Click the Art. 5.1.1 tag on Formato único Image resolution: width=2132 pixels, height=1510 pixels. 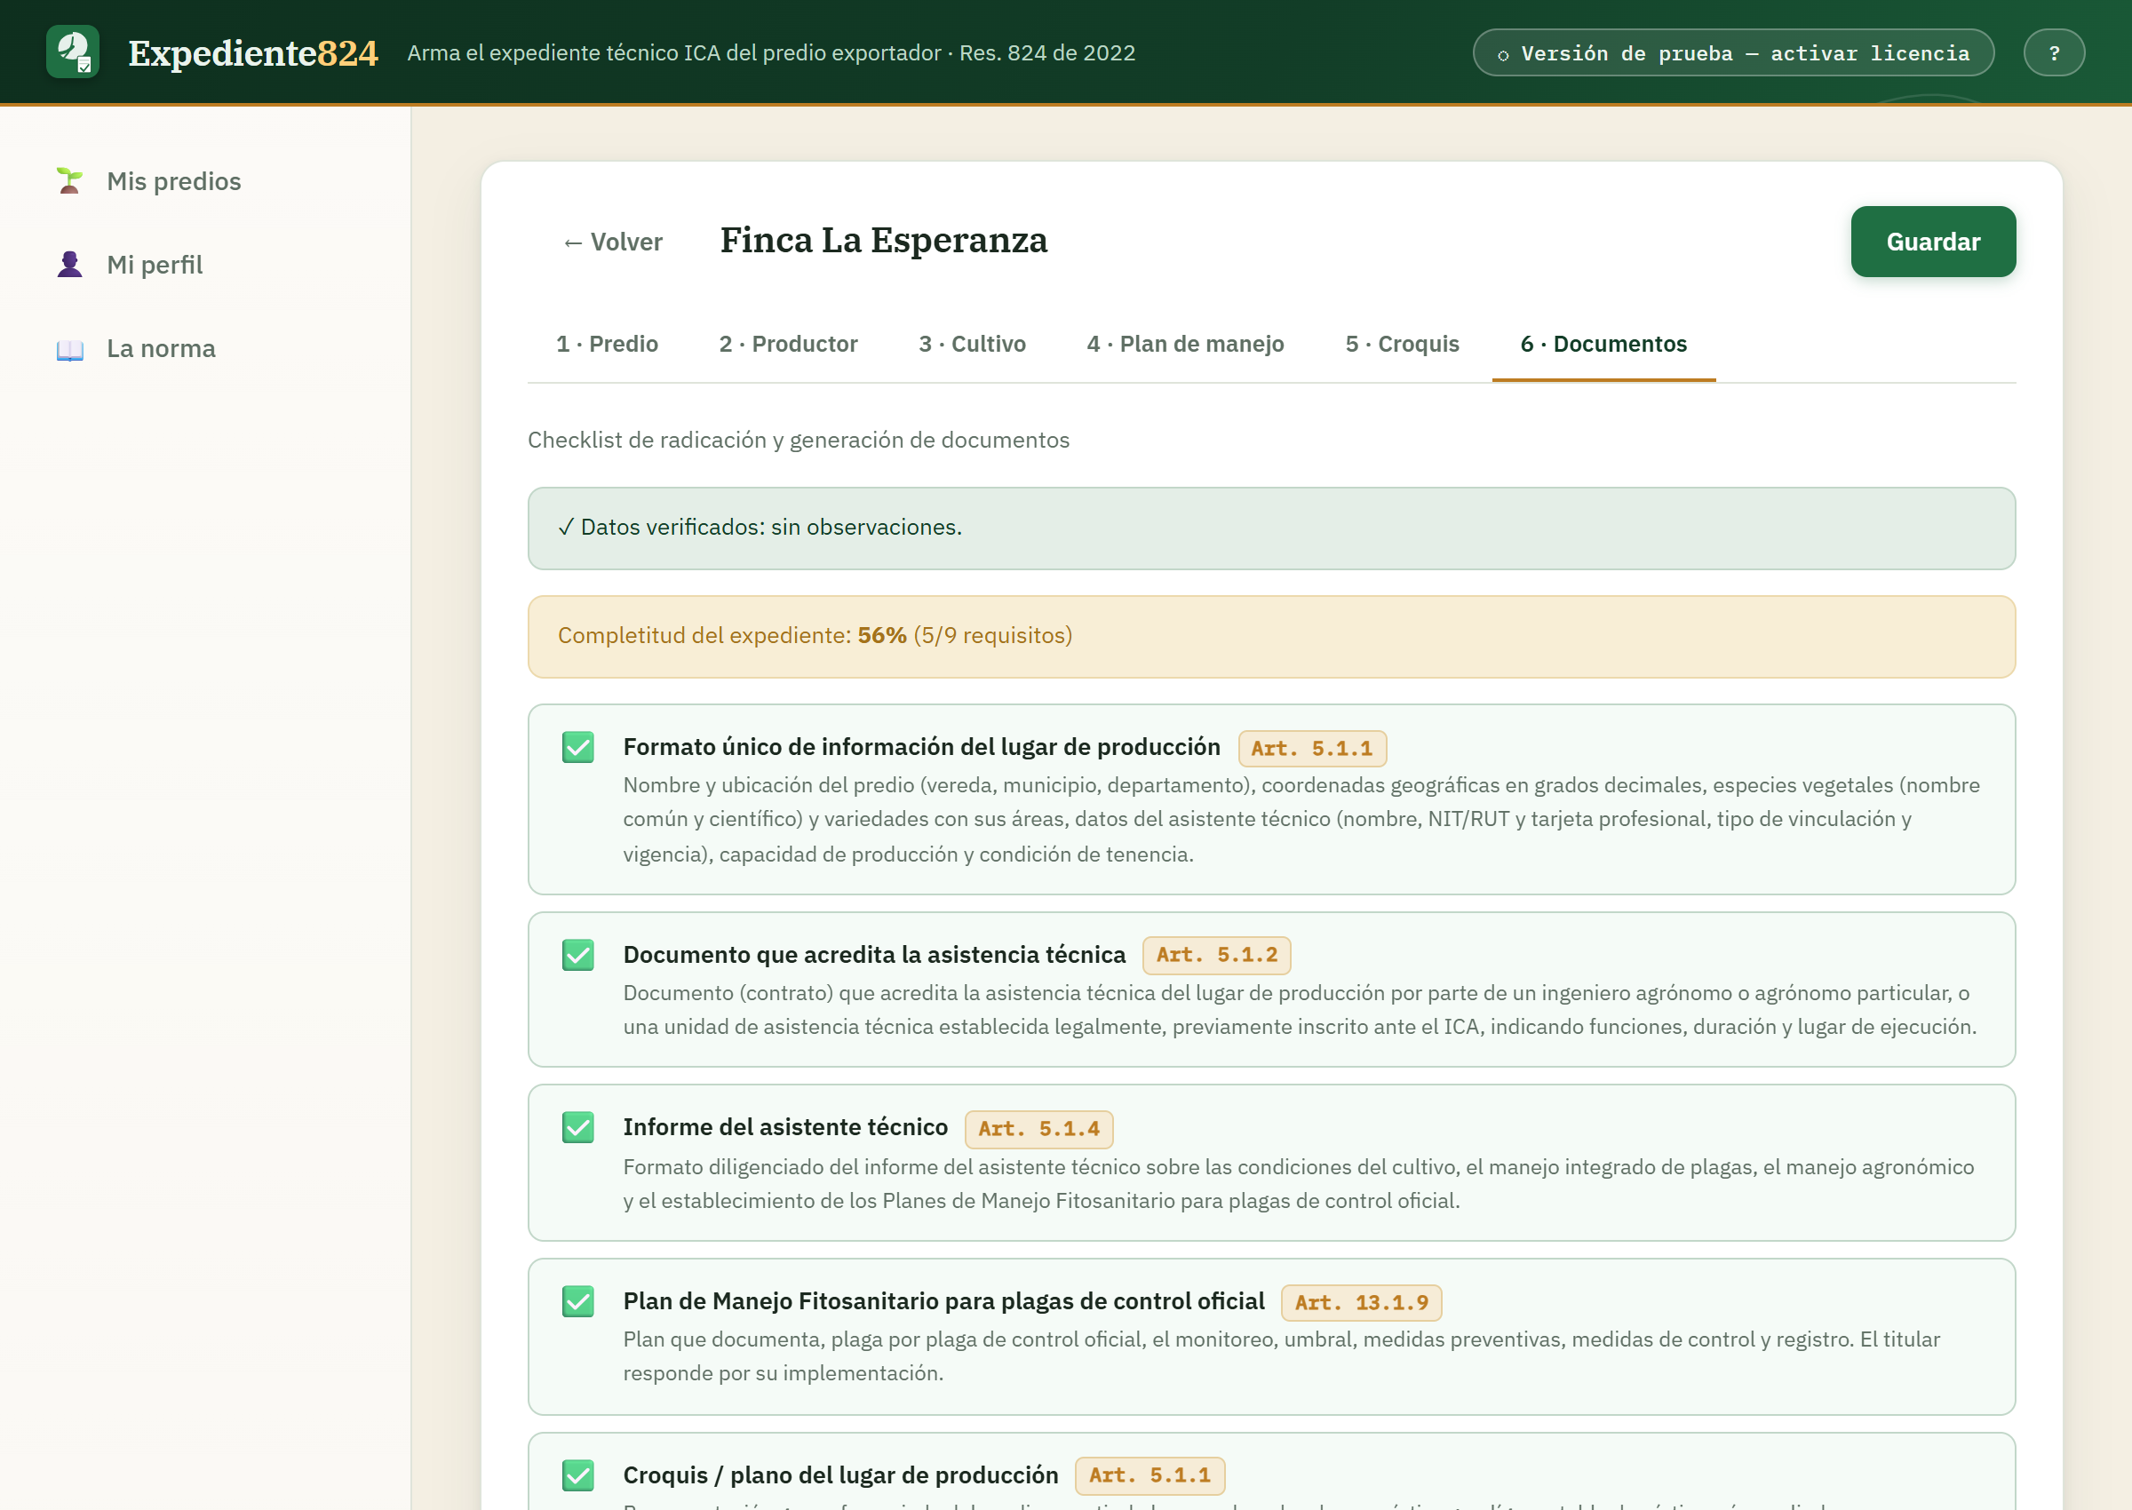point(1311,749)
